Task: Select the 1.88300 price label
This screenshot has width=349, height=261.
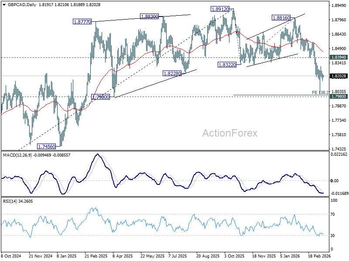Action: [x=149, y=17]
